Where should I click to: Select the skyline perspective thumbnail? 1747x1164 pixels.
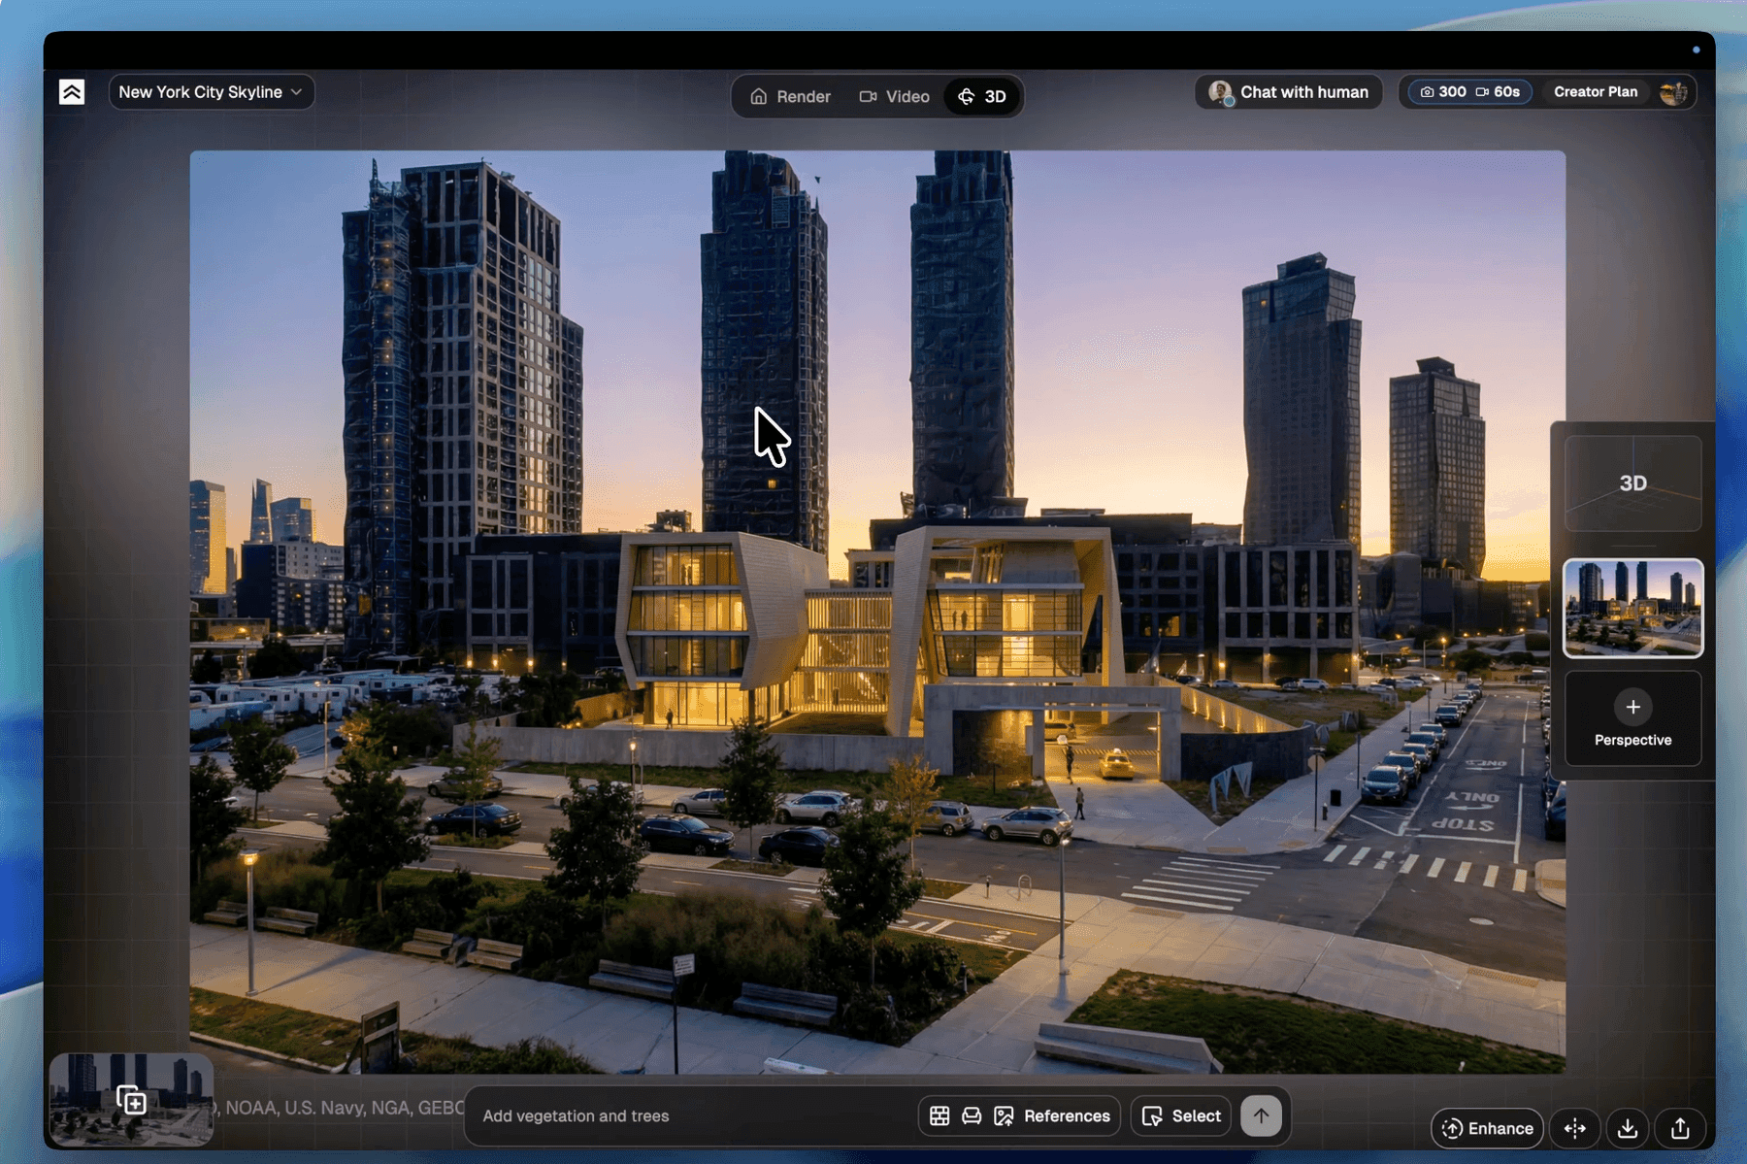click(1632, 608)
